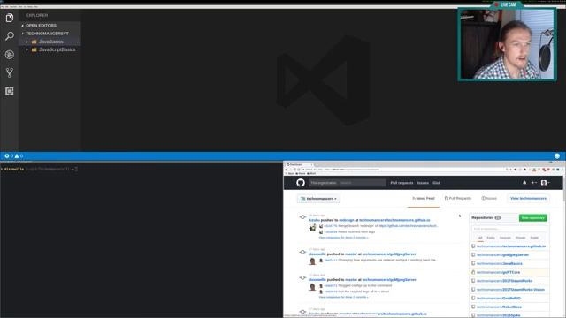The image size is (566, 318).
Task: Click the JavaBasics folder icon in Explorer
Action: pyautogui.click(x=34, y=42)
